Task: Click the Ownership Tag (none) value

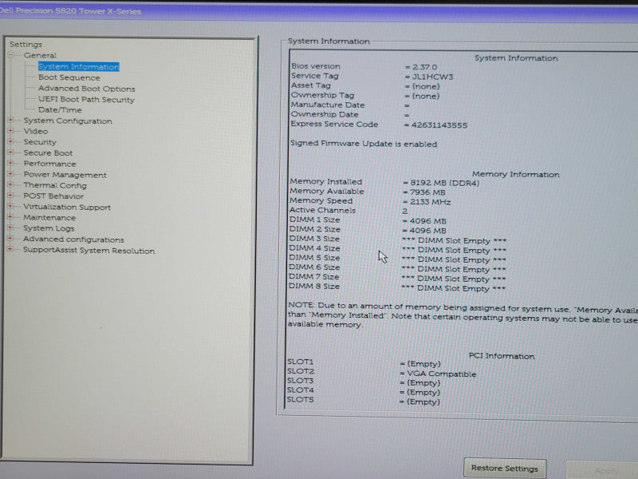Action: pos(426,96)
